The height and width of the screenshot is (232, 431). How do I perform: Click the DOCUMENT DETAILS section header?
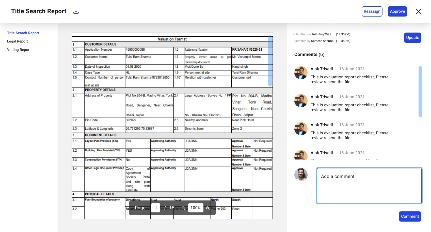point(101,135)
